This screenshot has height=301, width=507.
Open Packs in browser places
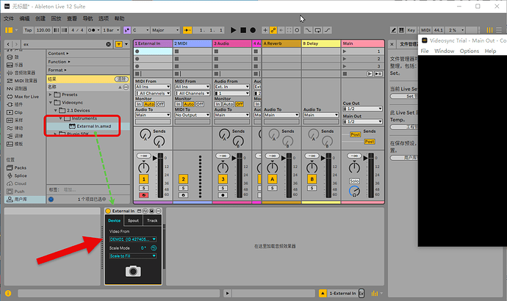click(x=20, y=167)
